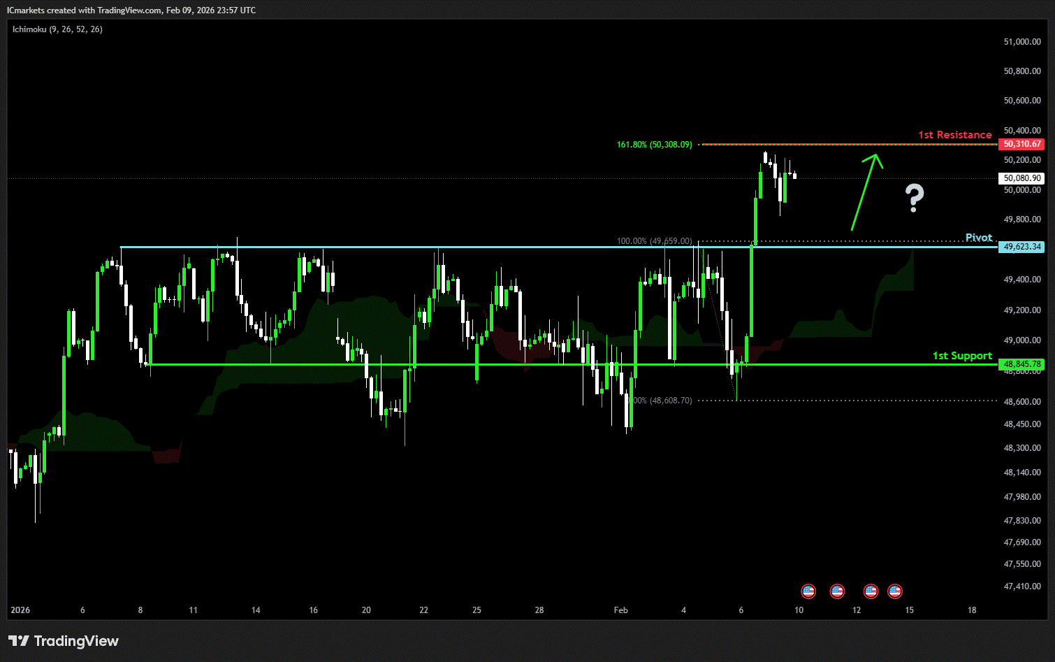Click the current price label 50,080.90
Image resolution: width=1055 pixels, height=662 pixels.
tap(1021, 178)
